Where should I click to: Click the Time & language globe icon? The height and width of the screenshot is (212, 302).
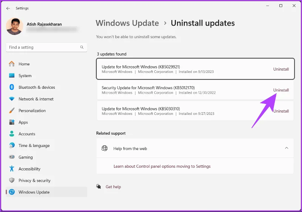point(12,145)
